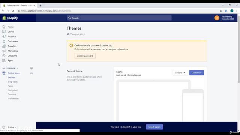Open the Jarrod field account menu
This screenshot has width=240, height=135.
click(224, 18)
